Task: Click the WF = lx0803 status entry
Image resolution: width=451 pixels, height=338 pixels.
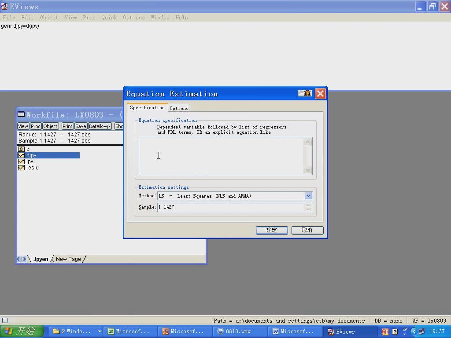Action: tap(429, 321)
